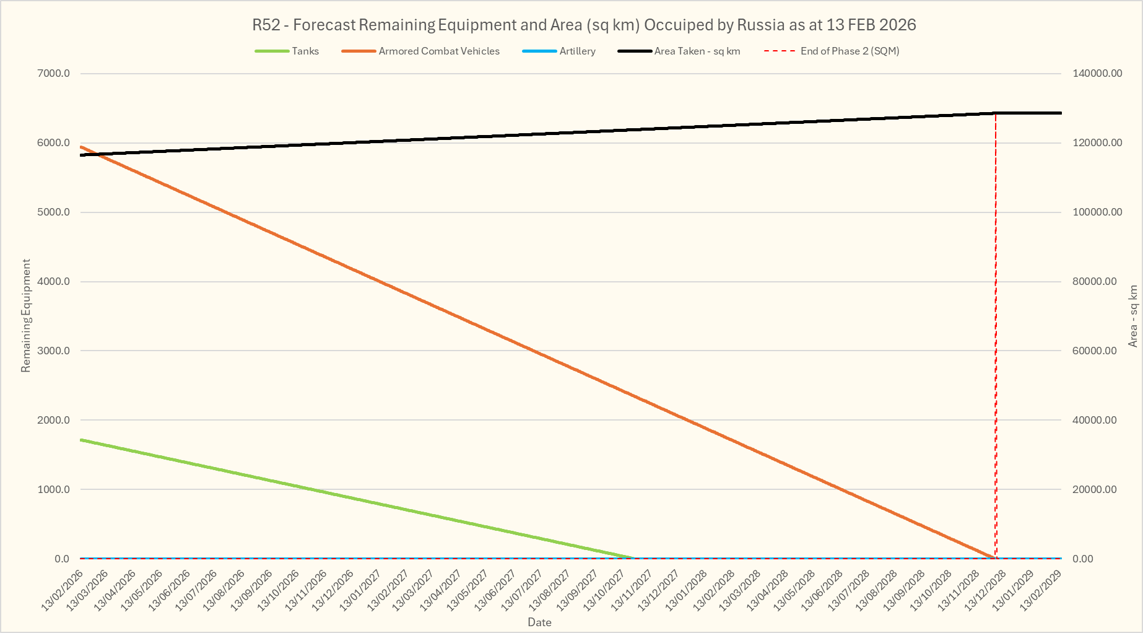Select the Remaining Equipment axis title
The image size is (1143, 633).
coord(25,316)
